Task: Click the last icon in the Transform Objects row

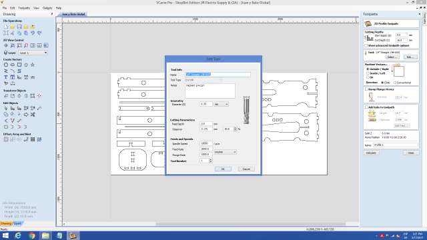Action: pos(39,96)
